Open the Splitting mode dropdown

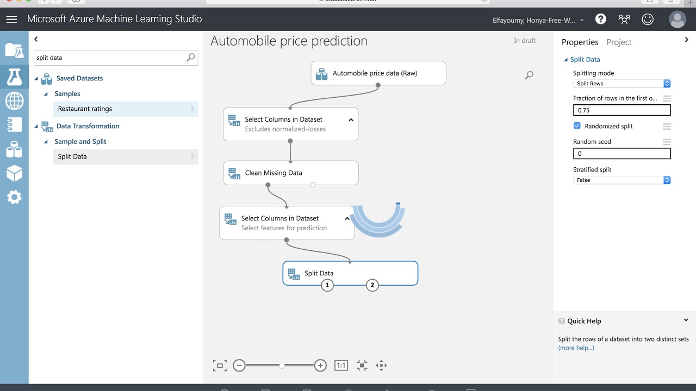(622, 84)
